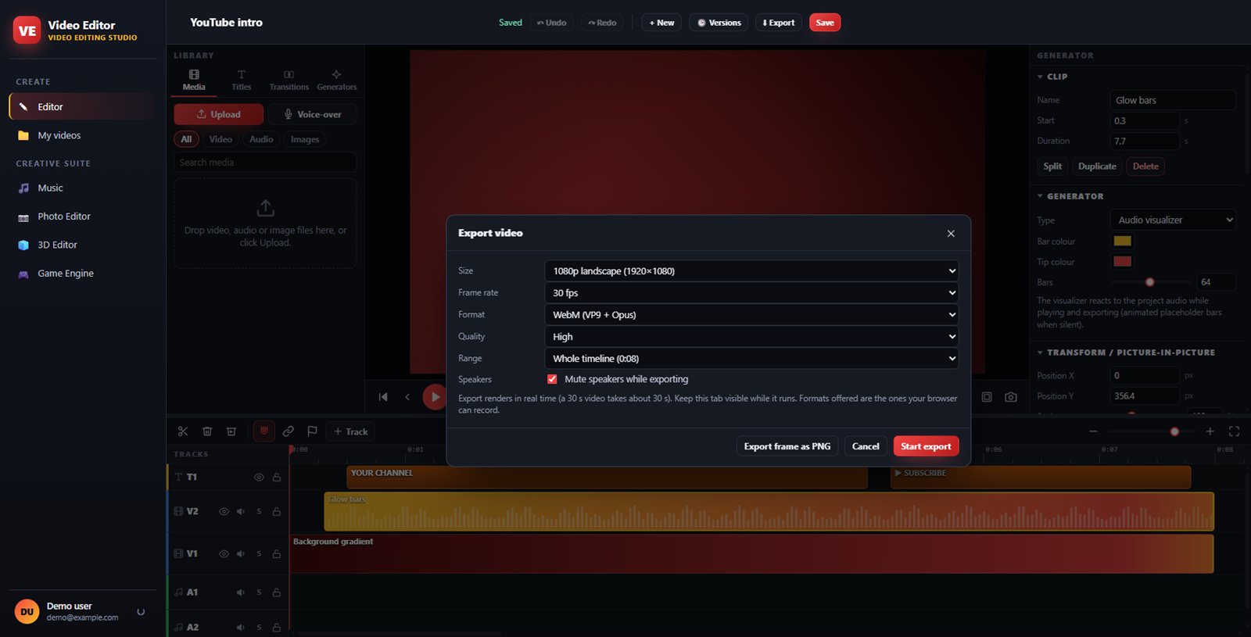This screenshot has height=637, width=1251.
Task: Click the ripple delete icon in timeline toolbar
Action: coord(231,431)
